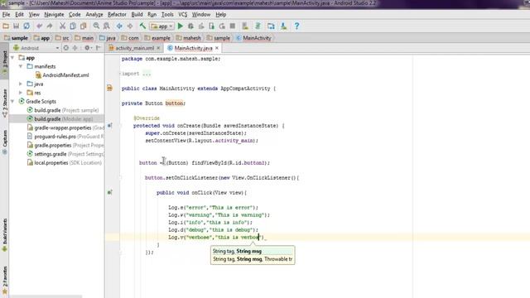Click the Find magnifier icon
Image resolution: width=530 pixels, height=298 pixels.
96,26
